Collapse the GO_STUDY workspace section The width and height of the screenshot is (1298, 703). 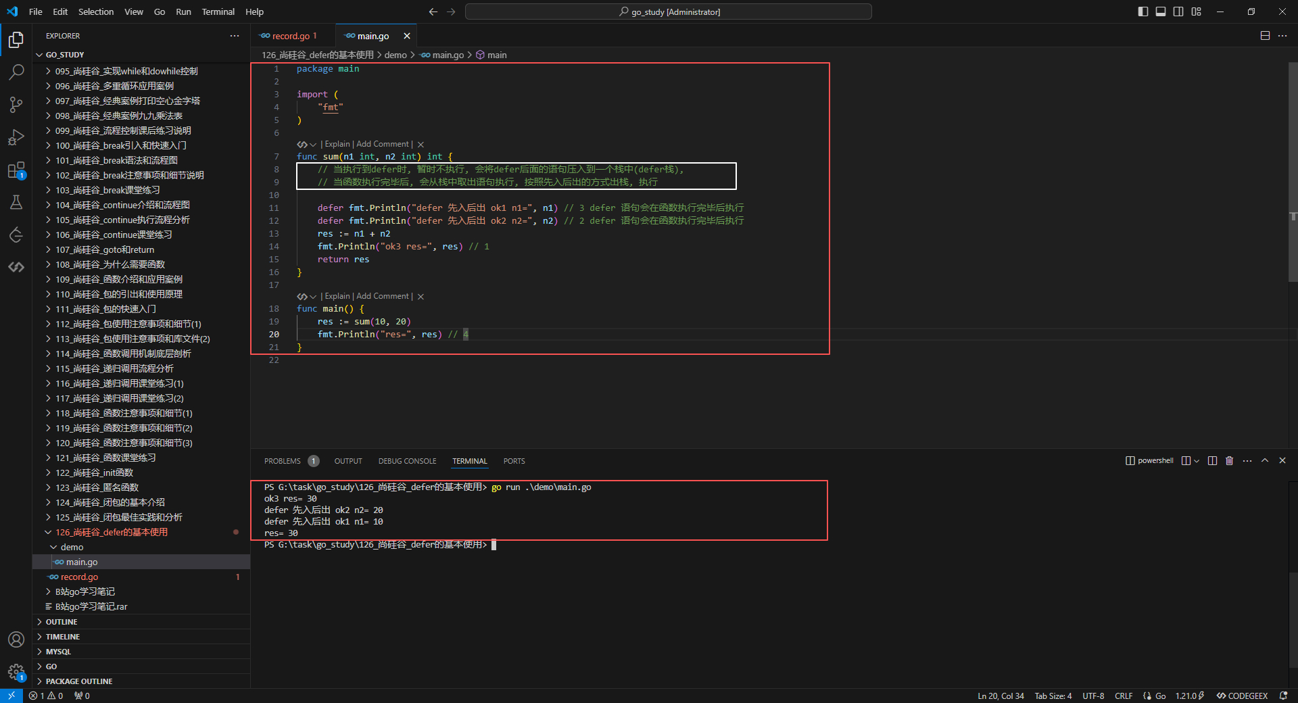point(141,55)
